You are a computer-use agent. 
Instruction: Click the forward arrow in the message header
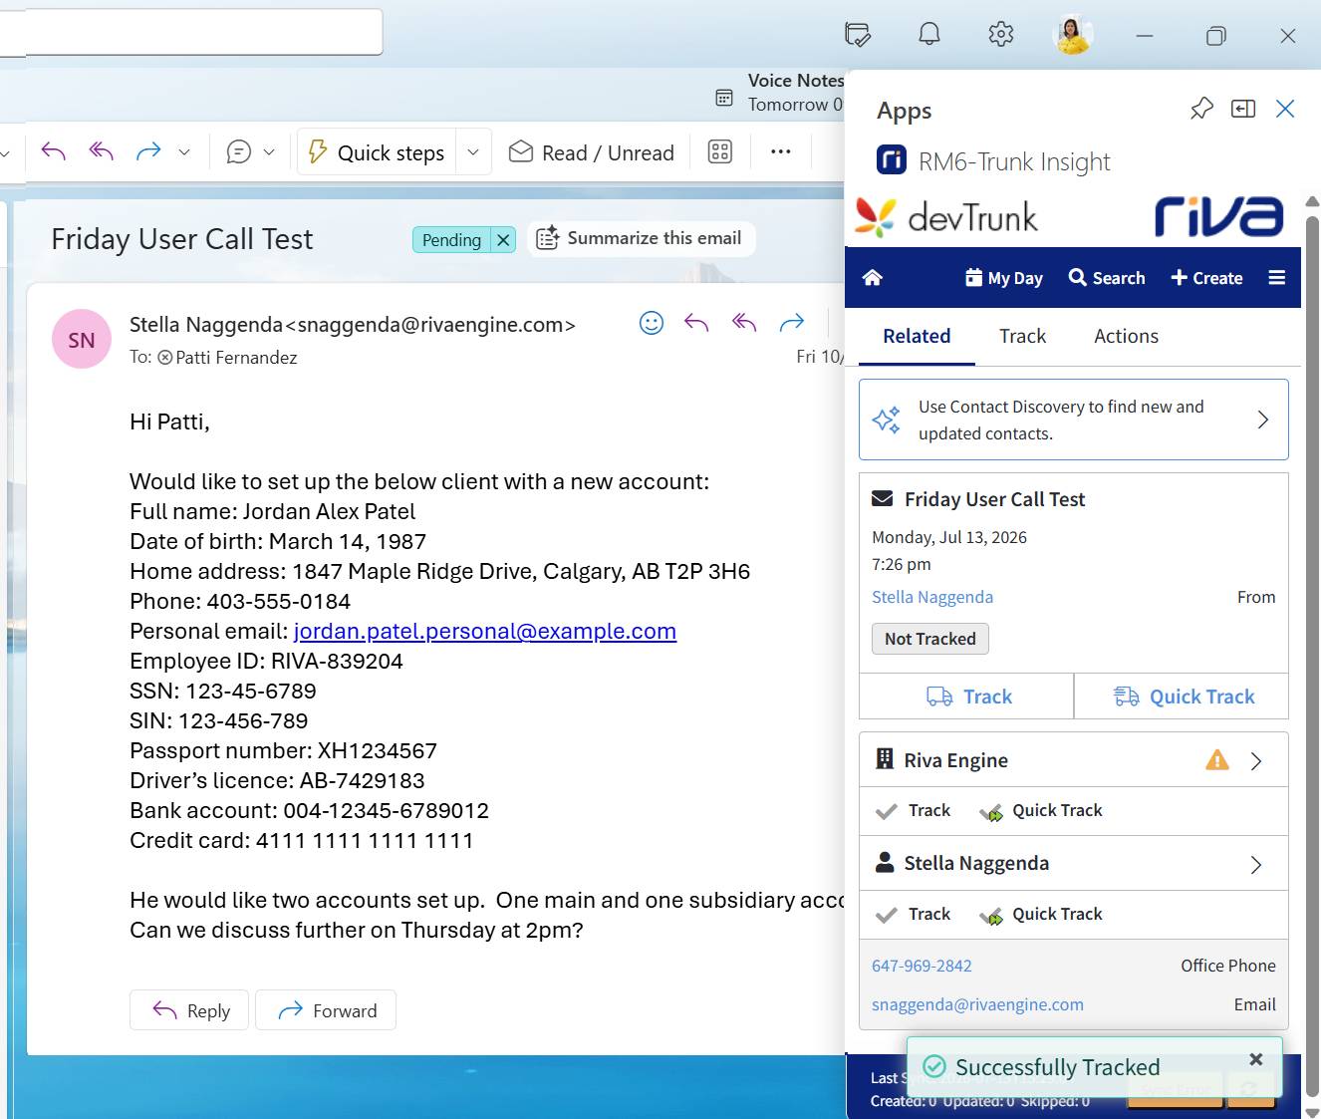pyautogui.click(x=792, y=322)
